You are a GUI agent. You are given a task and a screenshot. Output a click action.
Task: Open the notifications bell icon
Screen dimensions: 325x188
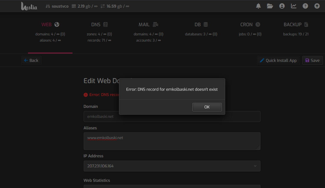[x=258, y=6]
